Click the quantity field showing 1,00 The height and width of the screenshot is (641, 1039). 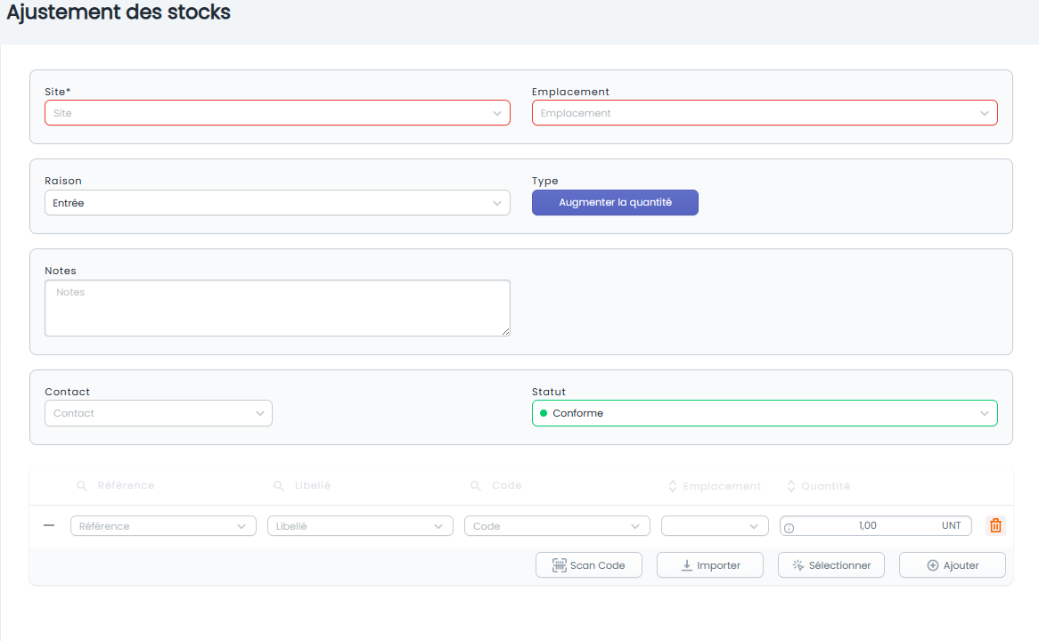coord(875,526)
